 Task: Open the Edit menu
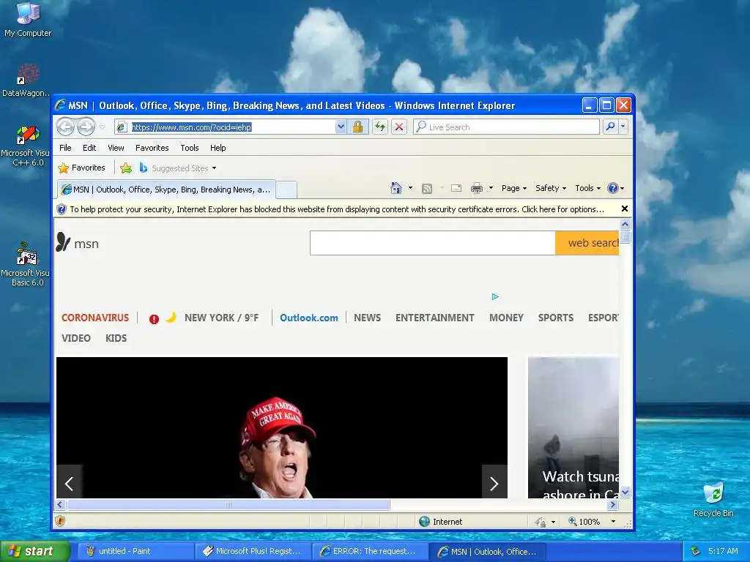click(x=89, y=148)
